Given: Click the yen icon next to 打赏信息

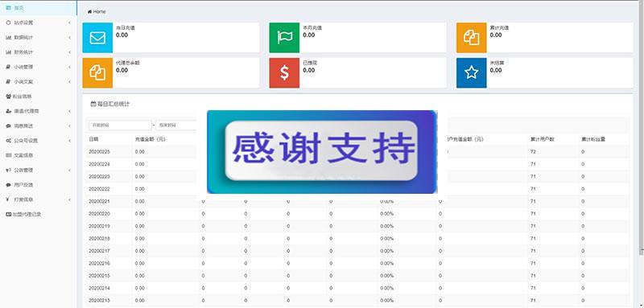Looking at the screenshot, I should click(8, 199).
